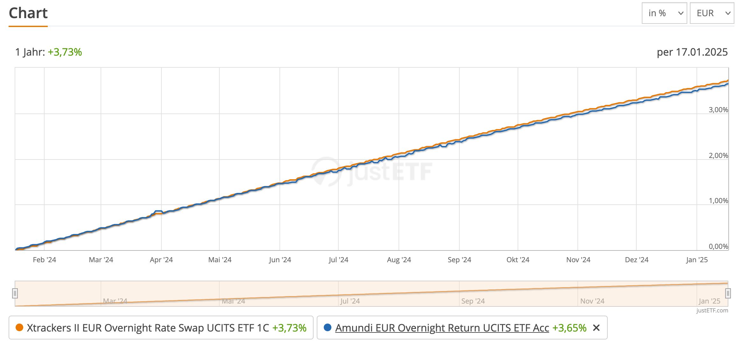Image resolution: width=743 pixels, height=342 pixels.
Task: Click the justETF.com credit text
Action: pyautogui.click(x=712, y=311)
